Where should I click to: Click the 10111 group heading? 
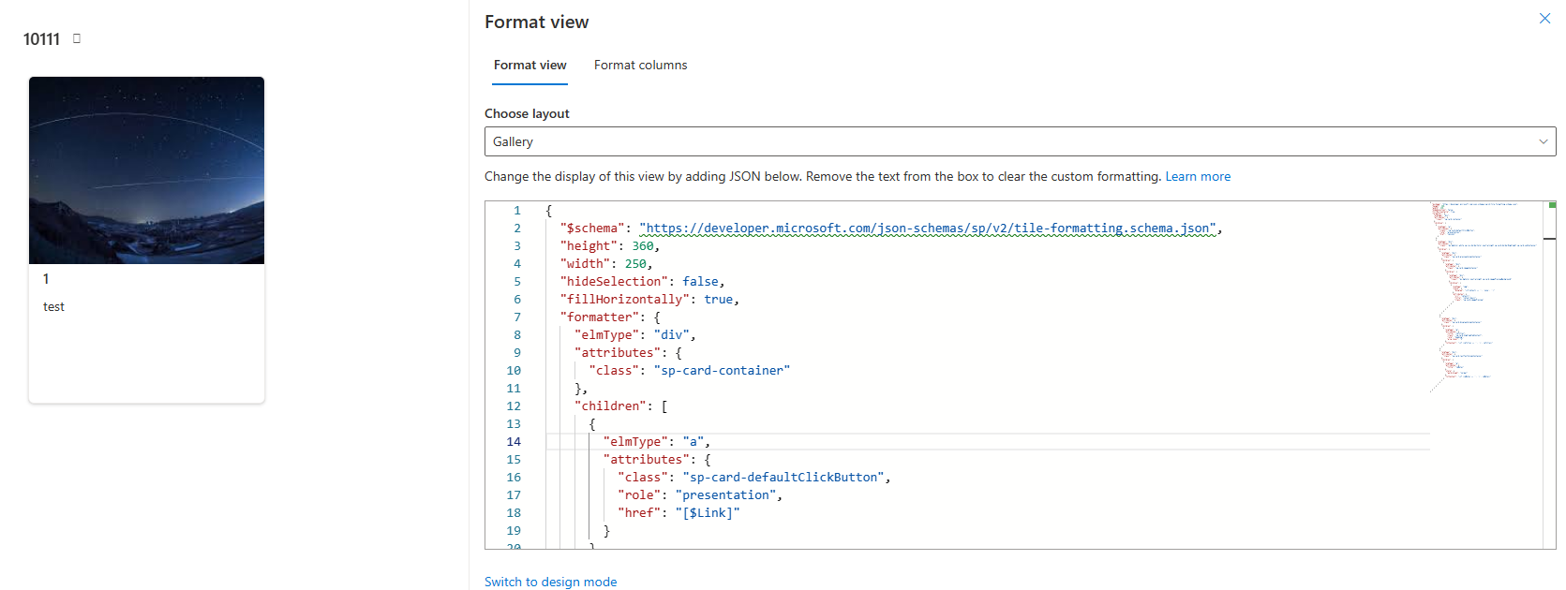(41, 38)
